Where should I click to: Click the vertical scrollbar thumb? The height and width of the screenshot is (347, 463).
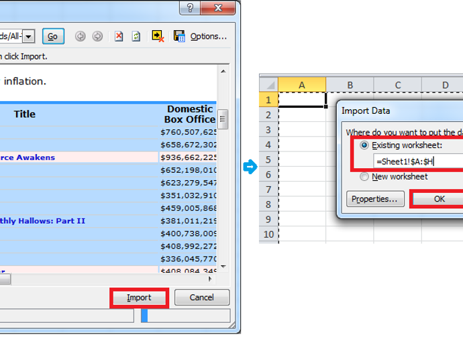(223, 119)
